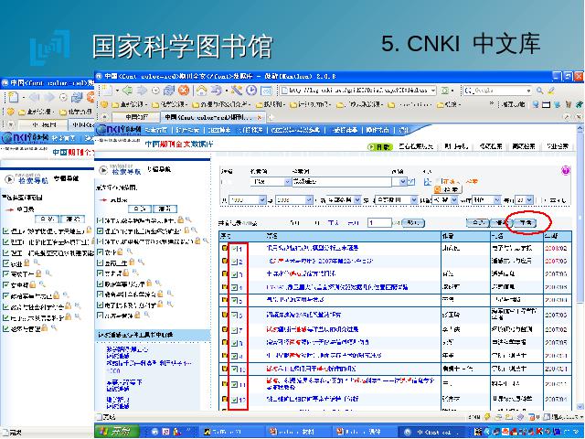Click the CNKI logo in the front page
The width and height of the screenshot is (585, 439).
pos(119,130)
